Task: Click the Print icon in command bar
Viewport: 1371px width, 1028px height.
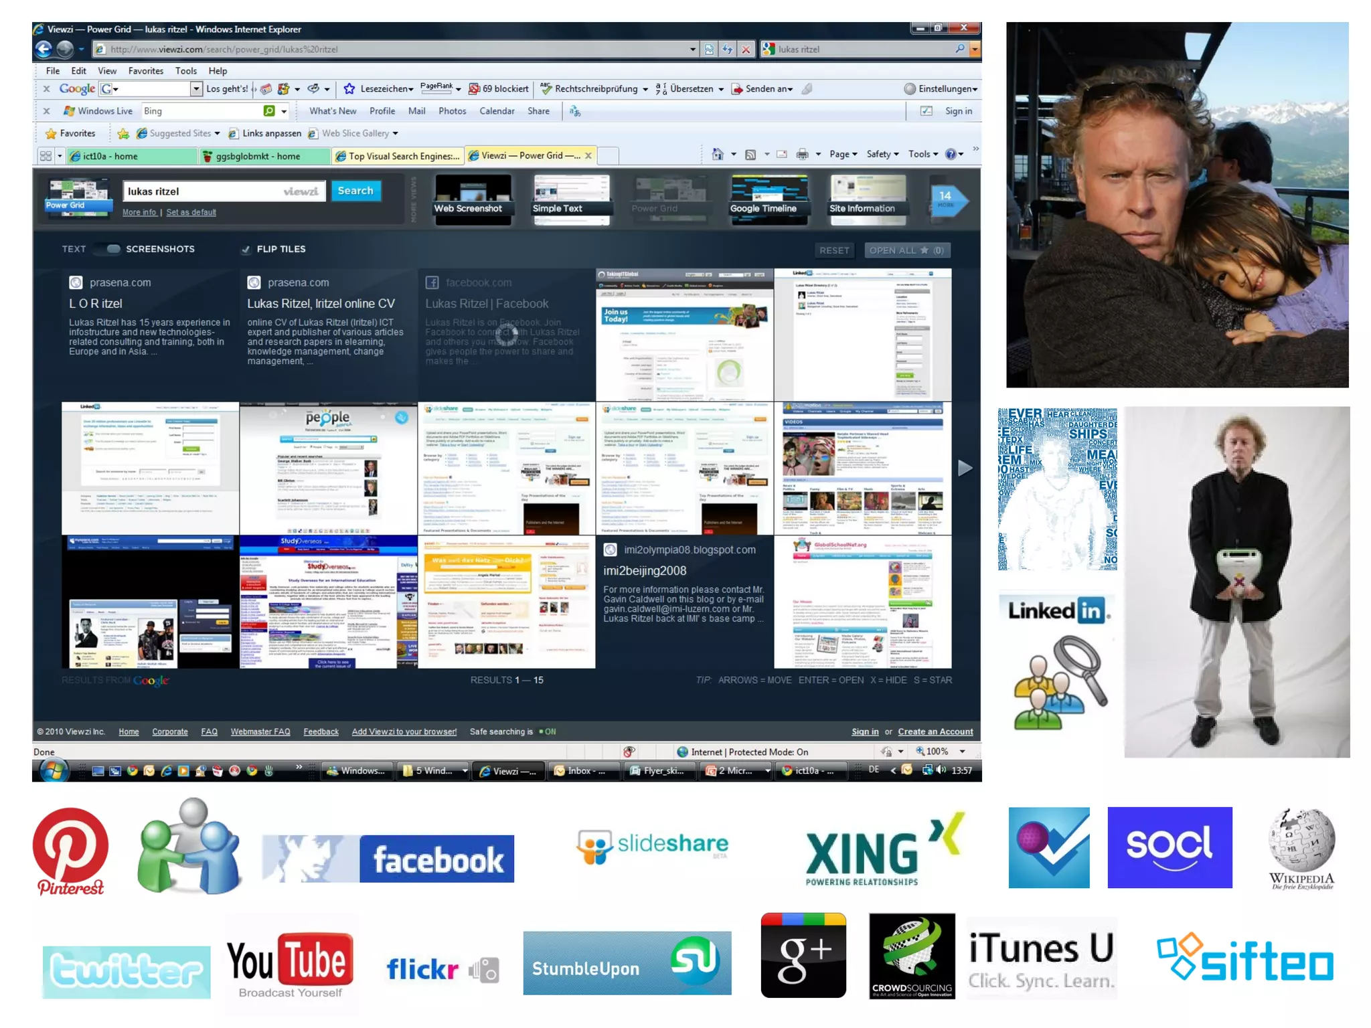Action: click(x=802, y=155)
